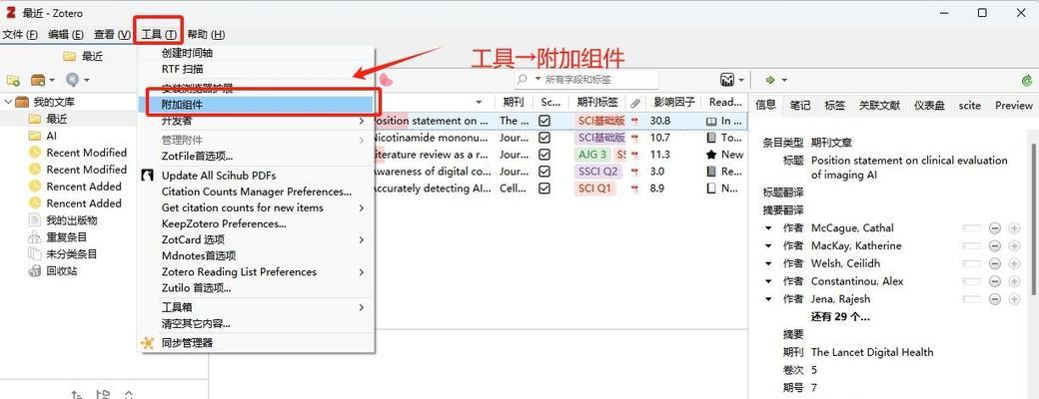Toggle Sc checkbox for awareness of digital row
1039x399 pixels.
tap(544, 172)
